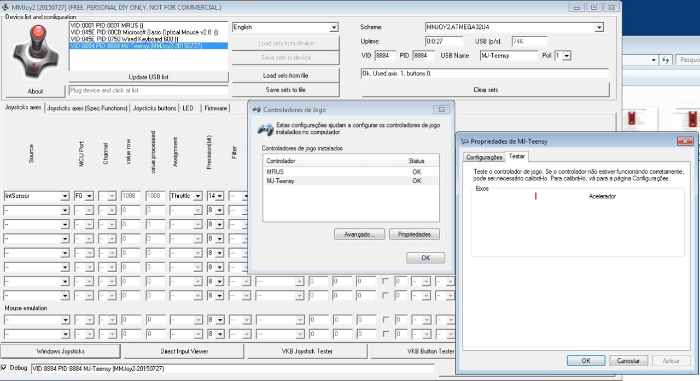Click the Acelerador axis red indicator
The width and height of the screenshot is (700, 381).
536,196
